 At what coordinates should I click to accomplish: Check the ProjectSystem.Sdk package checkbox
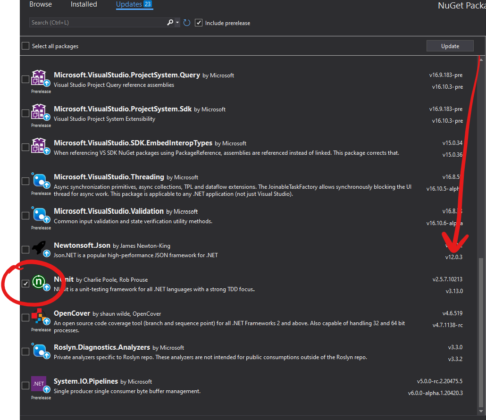tap(25, 113)
